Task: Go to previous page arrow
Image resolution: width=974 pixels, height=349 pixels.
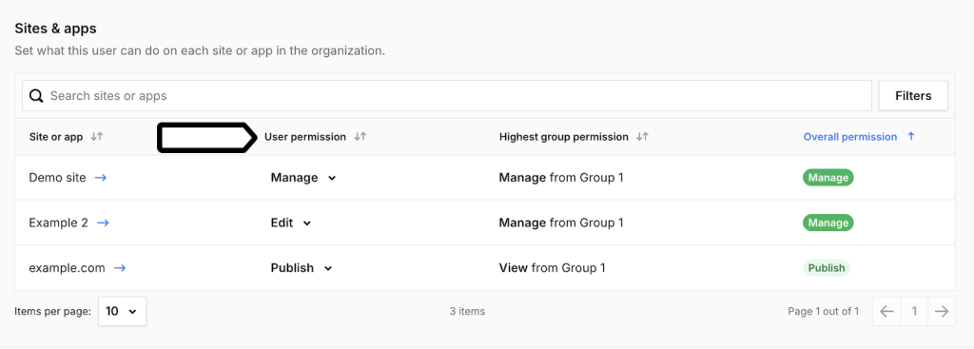Action: (886, 311)
